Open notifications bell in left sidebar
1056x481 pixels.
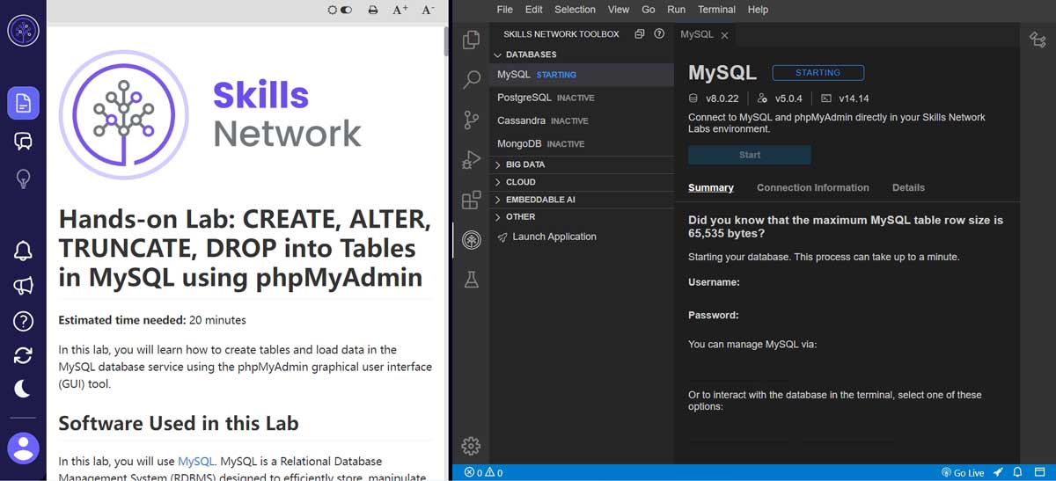click(23, 251)
